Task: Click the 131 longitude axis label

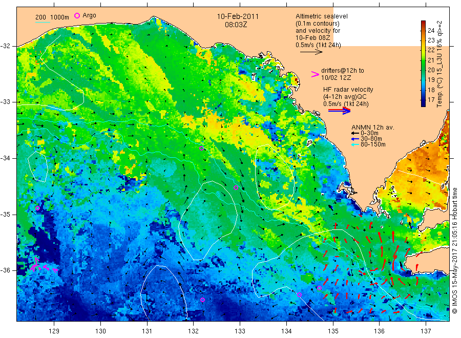Action: pos(147,331)
